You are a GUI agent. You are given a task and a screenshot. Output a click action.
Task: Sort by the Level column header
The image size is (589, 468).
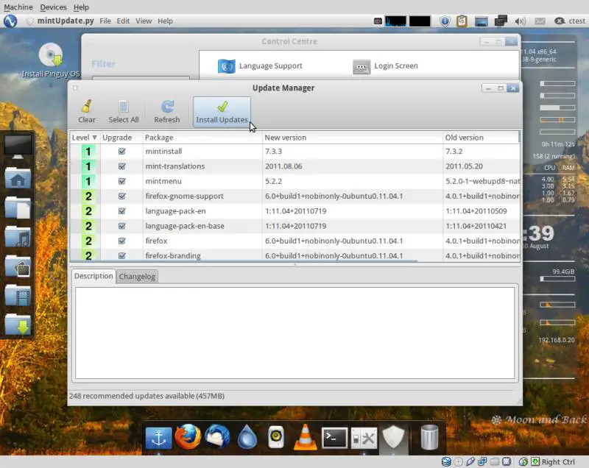point(85,138)
